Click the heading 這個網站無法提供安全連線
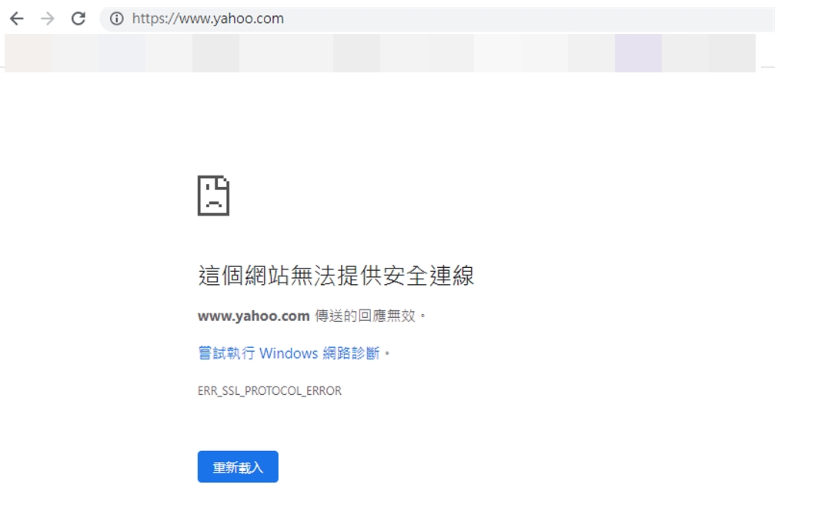 click(x=336, y=276)
